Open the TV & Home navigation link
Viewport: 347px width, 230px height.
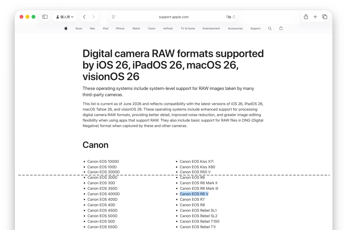pyautogui.click(x=188, y=28)
